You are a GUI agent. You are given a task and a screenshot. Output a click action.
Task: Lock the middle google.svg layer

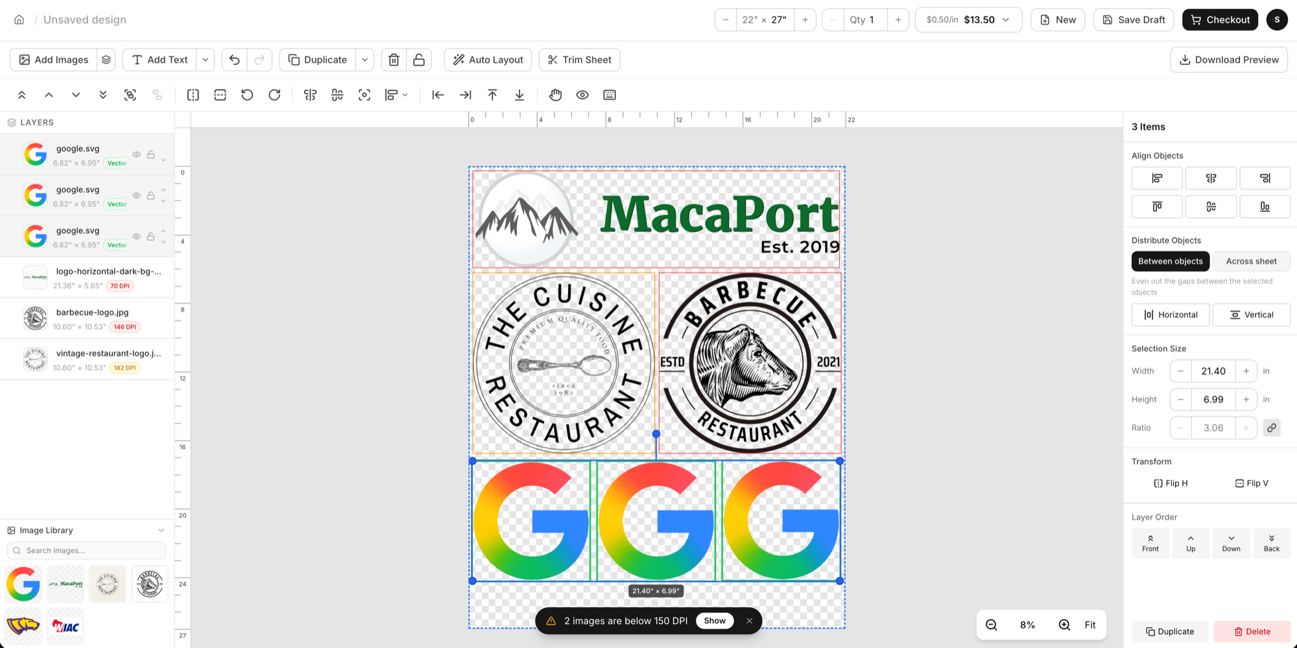[x=150, y=195]
